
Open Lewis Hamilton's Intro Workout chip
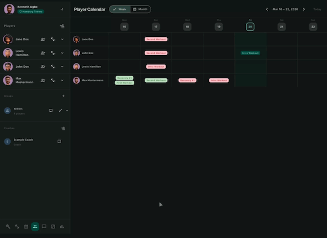coord(156,67)
